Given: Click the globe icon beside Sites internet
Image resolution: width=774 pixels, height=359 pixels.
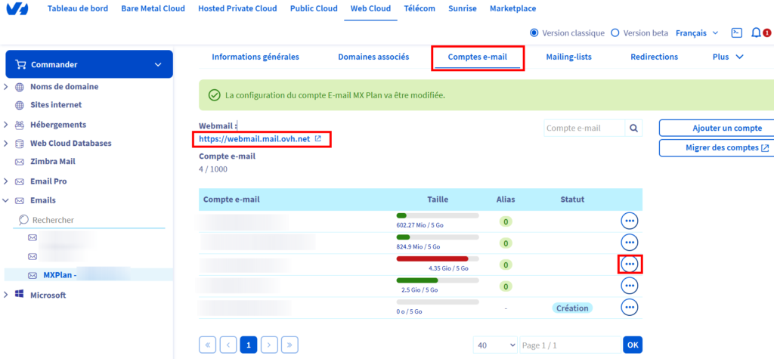Looking at the screenshot, I should pos(19,105).
